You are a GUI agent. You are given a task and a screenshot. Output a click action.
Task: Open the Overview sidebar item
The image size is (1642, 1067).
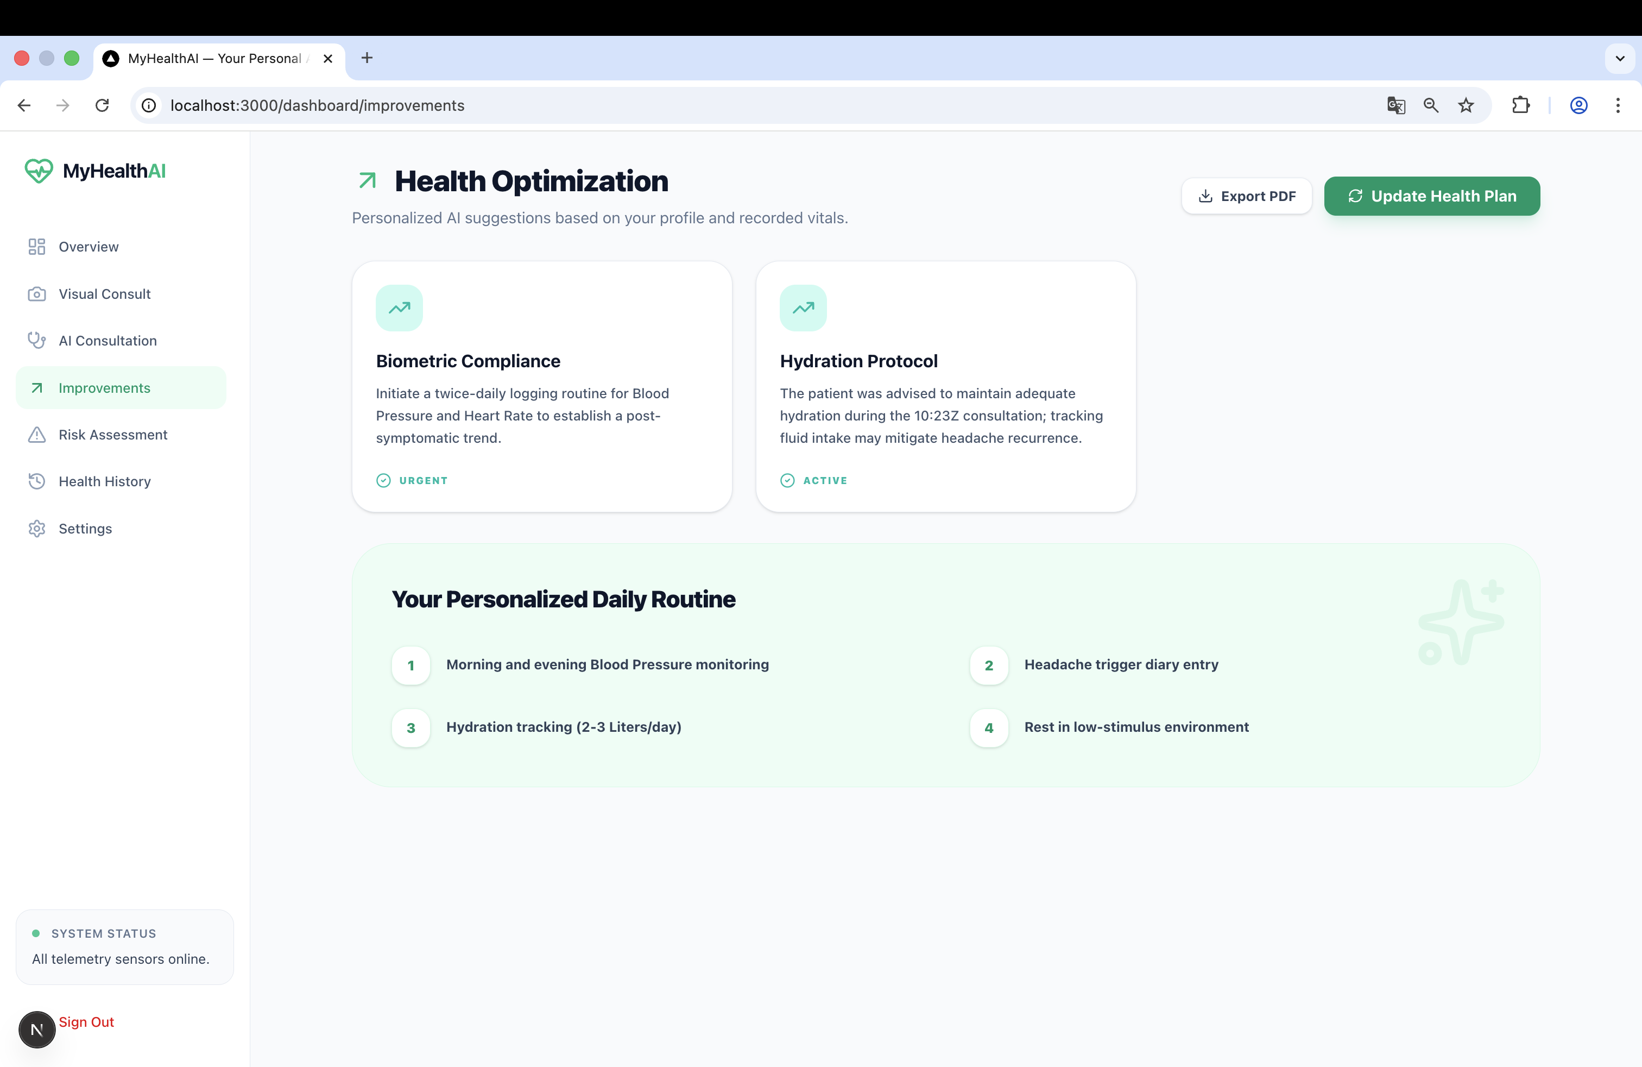89,247
